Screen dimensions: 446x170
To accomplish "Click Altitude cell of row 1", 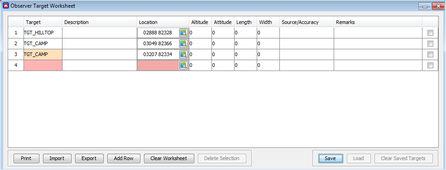I will 200,33.
